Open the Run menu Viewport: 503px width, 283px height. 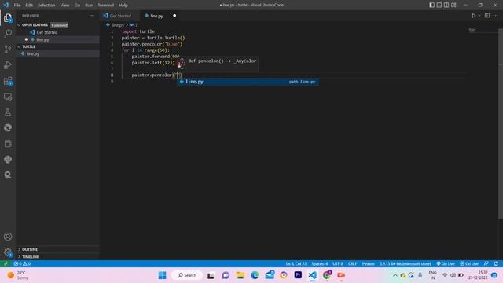(89, 6)
